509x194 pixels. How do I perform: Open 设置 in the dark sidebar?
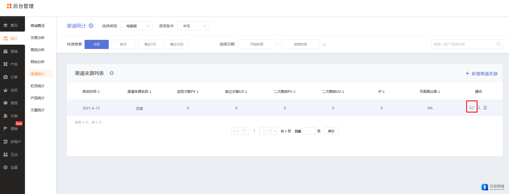[12, 168]
